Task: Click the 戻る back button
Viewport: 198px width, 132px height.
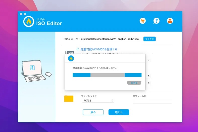Action: pos(93,112)
